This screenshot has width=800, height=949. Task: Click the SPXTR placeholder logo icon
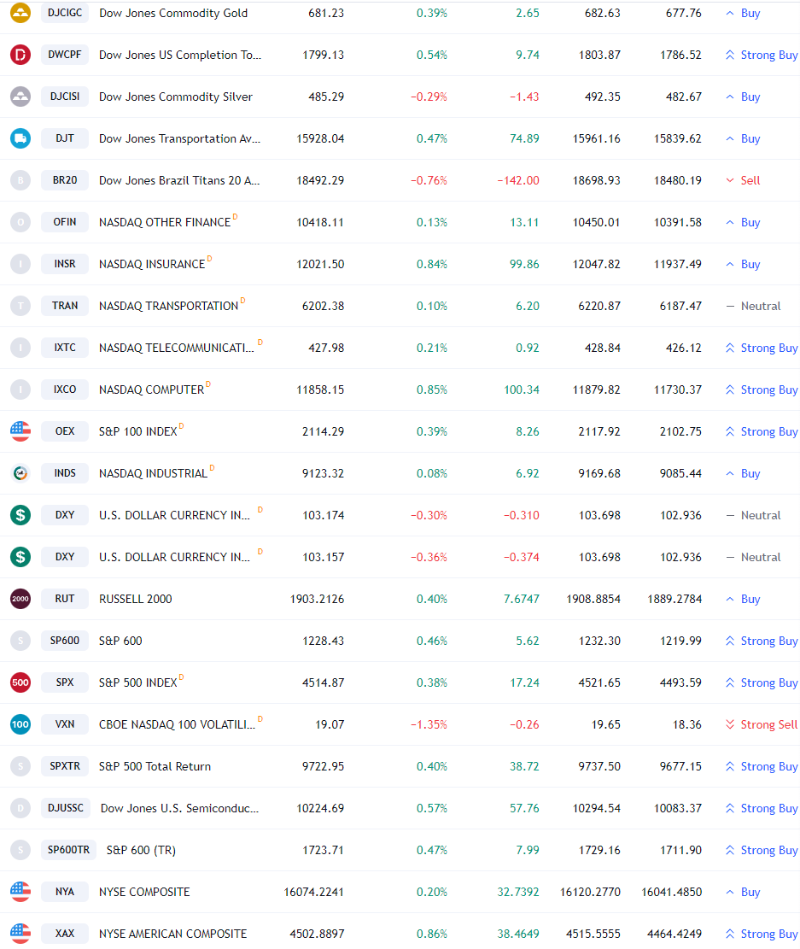[20, 766]
